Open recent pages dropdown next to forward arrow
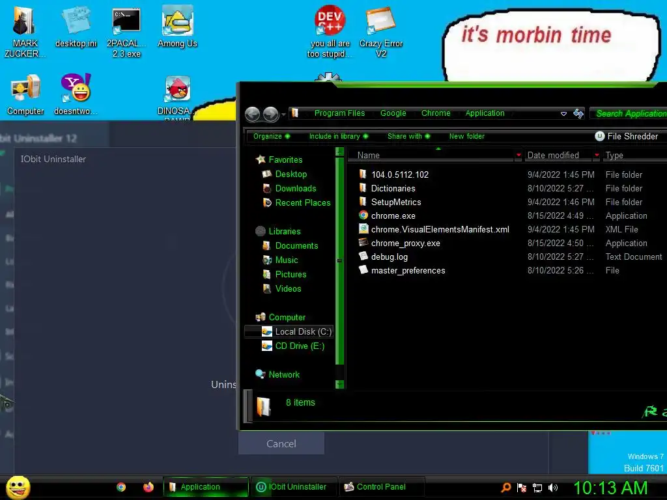The image size is (667, 500). click(x=284, y=115)
